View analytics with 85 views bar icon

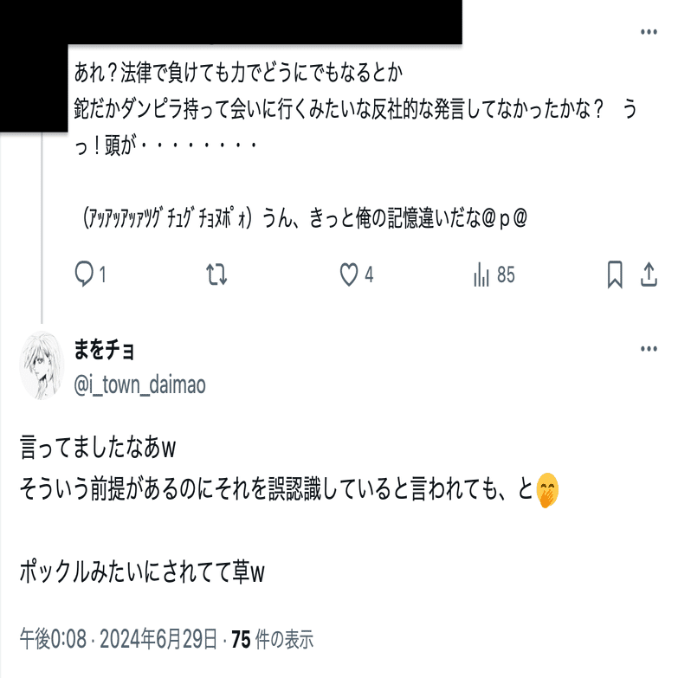tap(481, 274)
